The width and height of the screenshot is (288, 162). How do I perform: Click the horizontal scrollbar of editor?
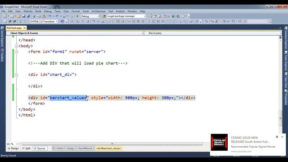coord(112,144)
